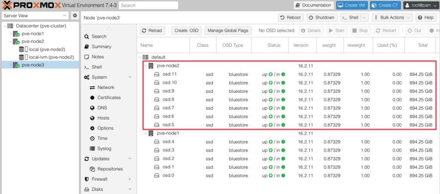Open the Time settings page
The height and width of the screenshot is (194, 440).
[102, 138]
